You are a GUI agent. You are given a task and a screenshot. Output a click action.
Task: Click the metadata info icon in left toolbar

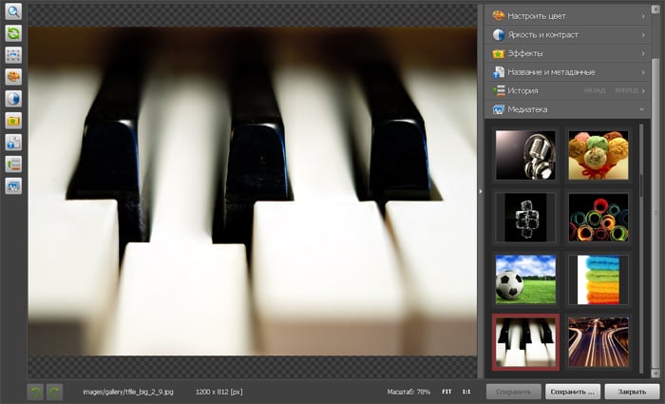click(13, 143)
